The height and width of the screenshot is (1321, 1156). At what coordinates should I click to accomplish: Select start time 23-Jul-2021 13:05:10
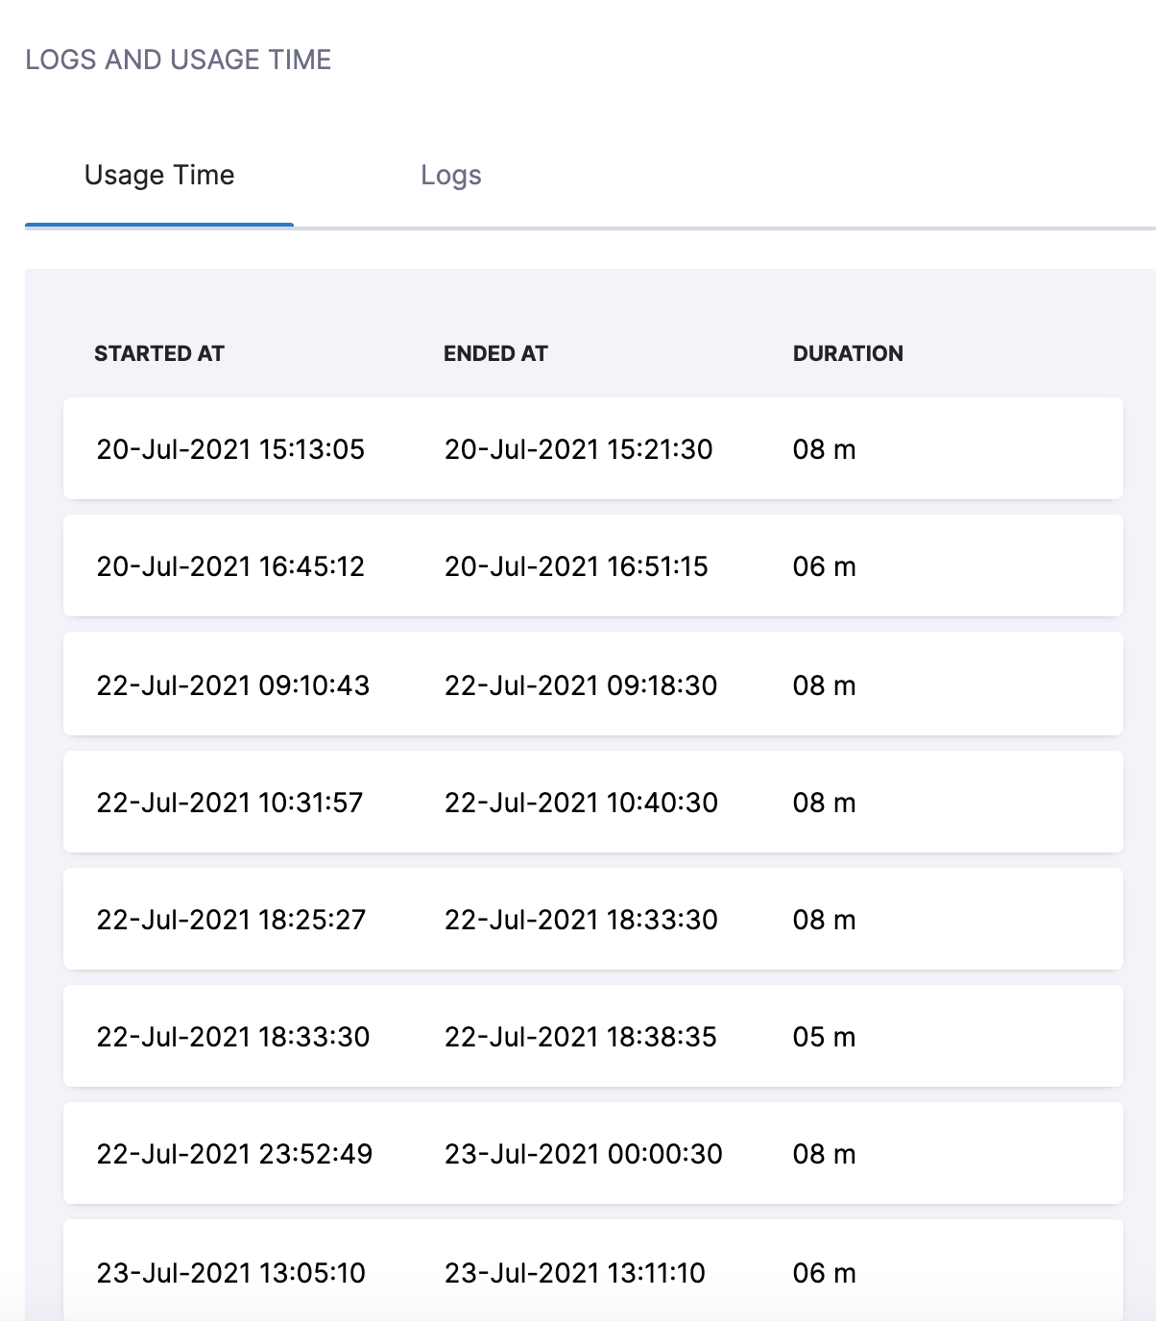230,1273
